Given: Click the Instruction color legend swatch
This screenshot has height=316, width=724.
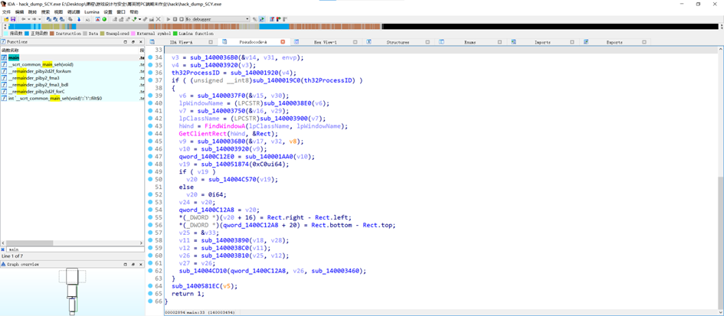Looking at the screenshot, I should (52, 34).
